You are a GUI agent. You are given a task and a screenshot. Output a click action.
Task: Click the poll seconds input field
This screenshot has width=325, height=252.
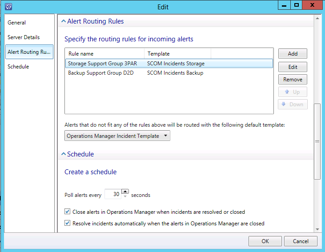tap(113, 195)
